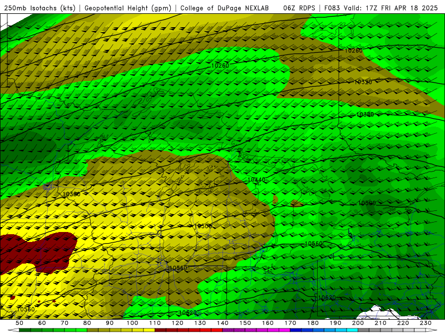Image resolution: width=445 pixels, height=333 pixels.
Task: Click the 170 value on the color scale
Action: [x=290, y=323]
